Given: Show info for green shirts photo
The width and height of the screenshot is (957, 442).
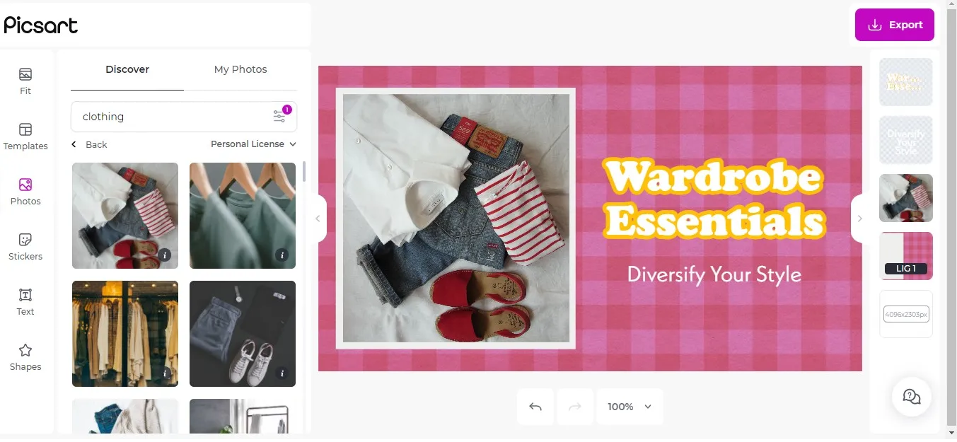Looking at the screenshot, I should pyautogui.click(x=282, y=255).
